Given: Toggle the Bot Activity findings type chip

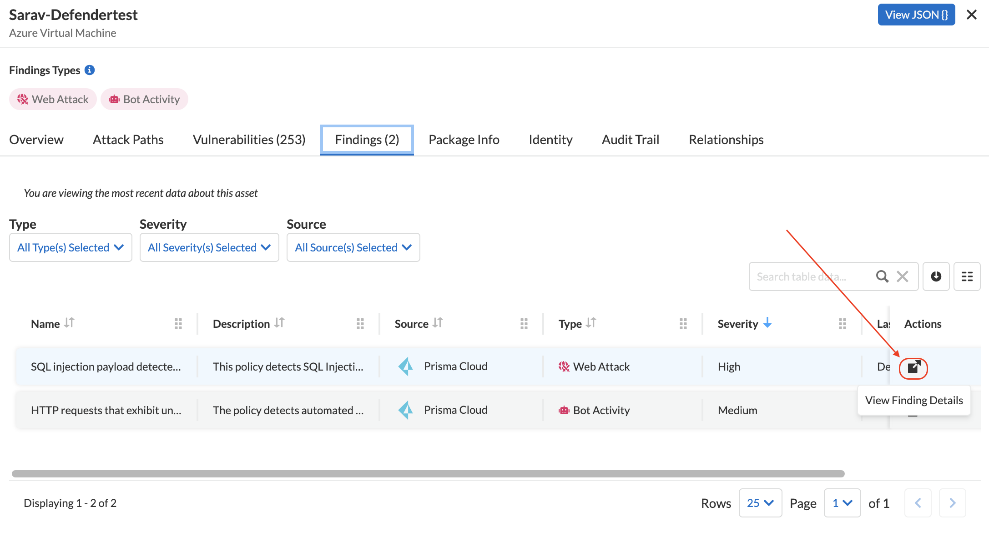Looking at the screenshot, I should coord(144,99).
